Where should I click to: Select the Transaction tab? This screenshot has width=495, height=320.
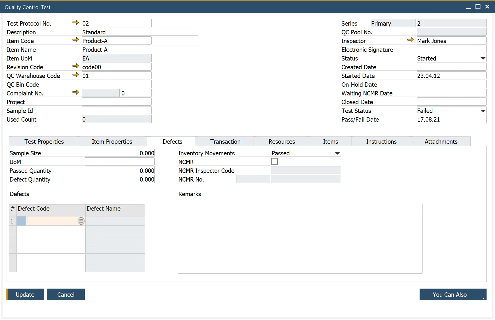(x=225, y=142)
